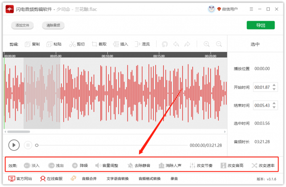
Task: Click the app logo icon in the title bar
Action: click(x=10, y=9)
